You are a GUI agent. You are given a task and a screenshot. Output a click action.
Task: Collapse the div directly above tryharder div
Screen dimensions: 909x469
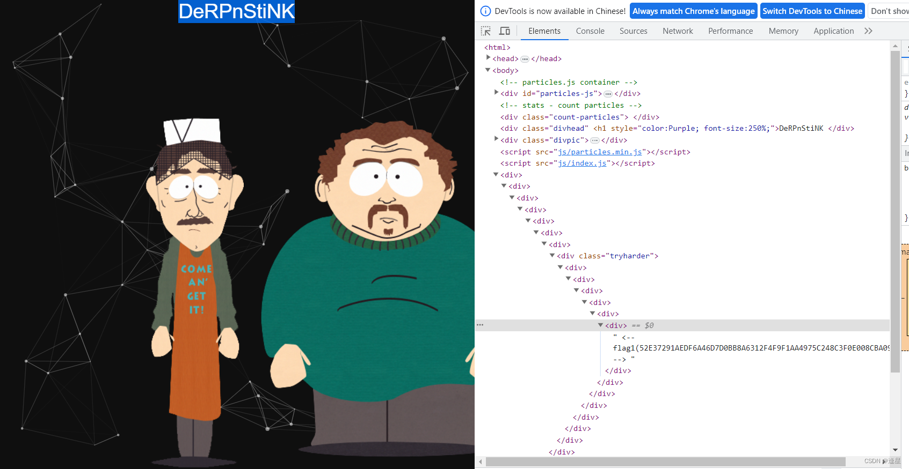544,244
